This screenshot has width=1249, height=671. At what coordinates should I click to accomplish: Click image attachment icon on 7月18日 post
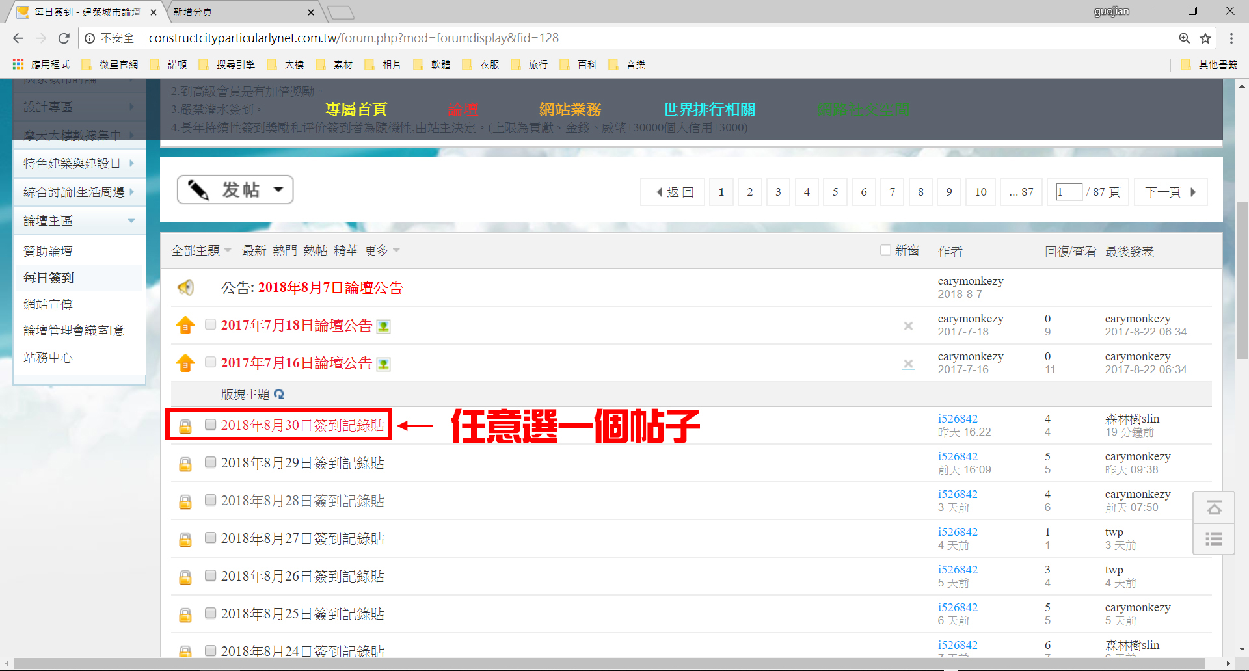(x=384, y=326)
